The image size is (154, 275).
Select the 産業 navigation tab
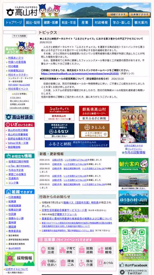tap(85, 22)
